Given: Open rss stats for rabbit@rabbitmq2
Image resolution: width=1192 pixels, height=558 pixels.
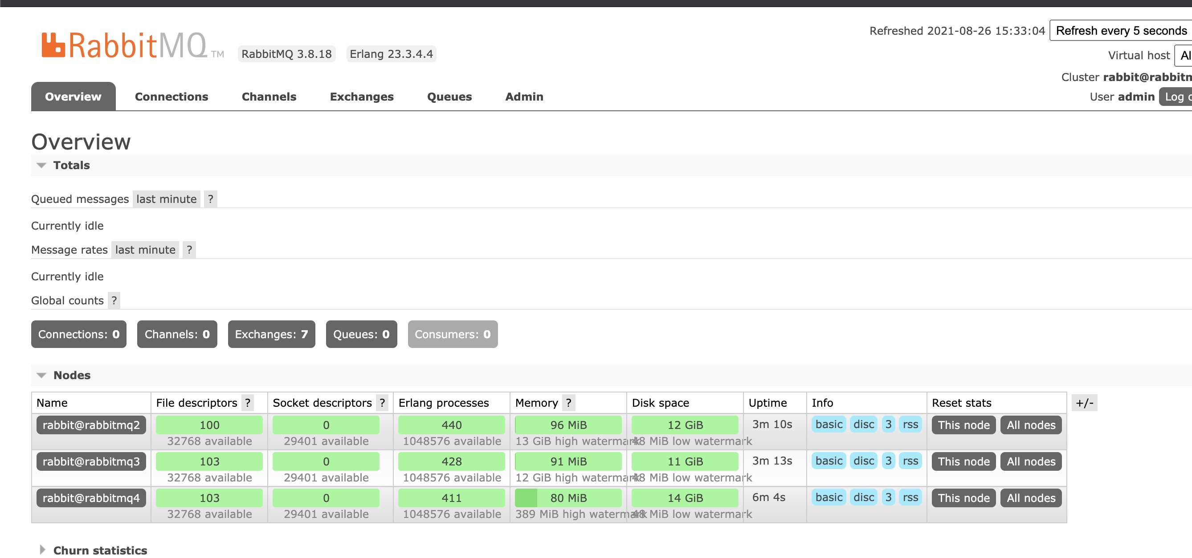Looking at the screenshot, I should coord(910,425).
